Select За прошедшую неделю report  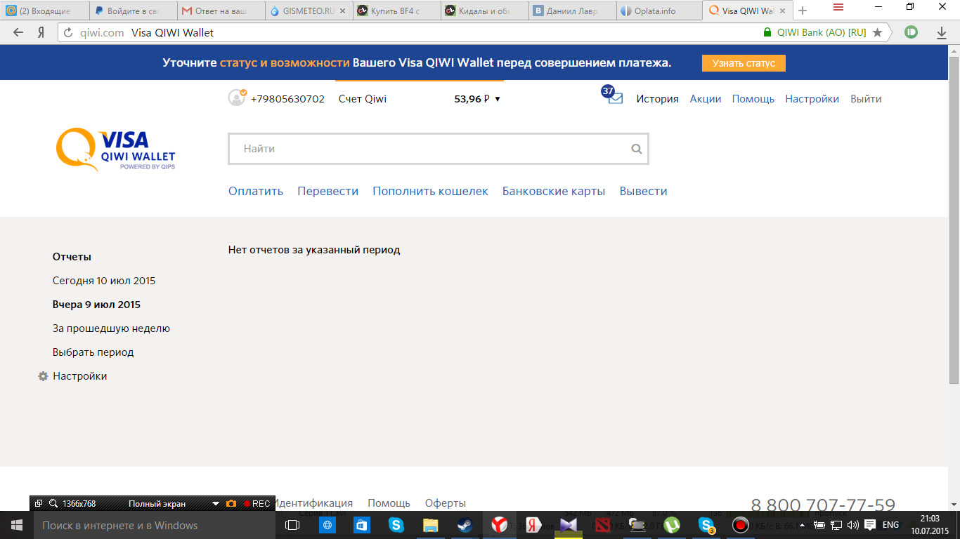111,328
